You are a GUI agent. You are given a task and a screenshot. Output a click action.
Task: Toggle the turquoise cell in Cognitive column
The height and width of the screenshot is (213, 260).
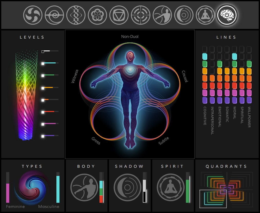click(x=205, y=57)
